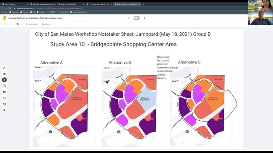Choose the Circle shape tool
Image resolution: width=273 pixels, height=153 pixels.
click(4, 98)
